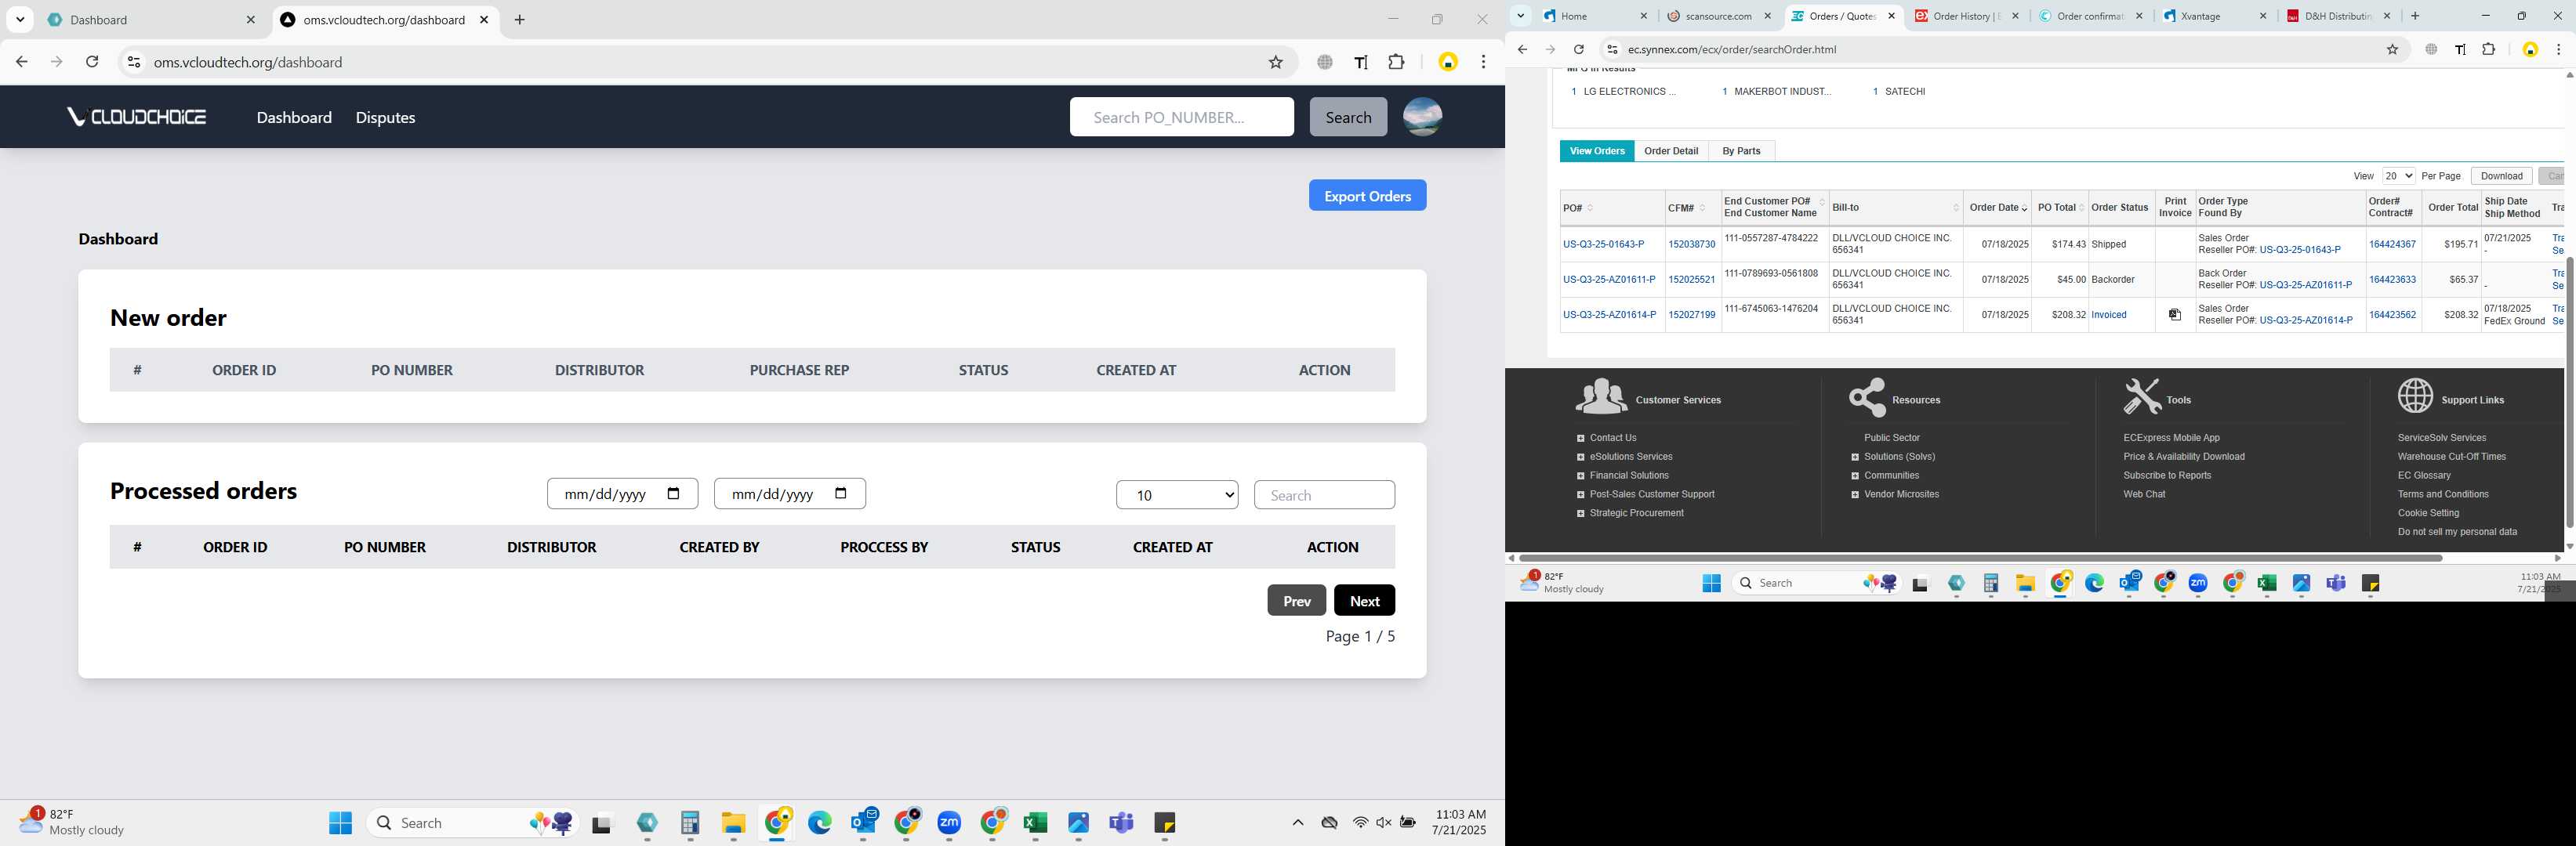
Task: Open yellow Chrome profile icon in OMS window
Action: 1447,62
